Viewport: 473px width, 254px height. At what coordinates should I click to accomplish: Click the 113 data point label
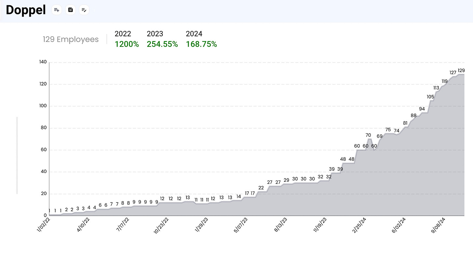(x=436, y=88)
